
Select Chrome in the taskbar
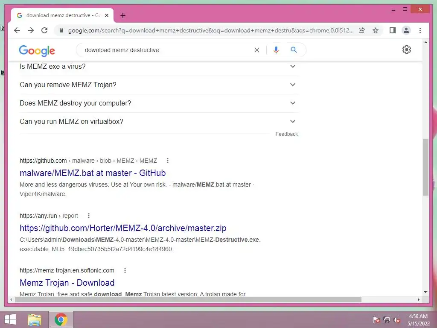click(61, 319)
